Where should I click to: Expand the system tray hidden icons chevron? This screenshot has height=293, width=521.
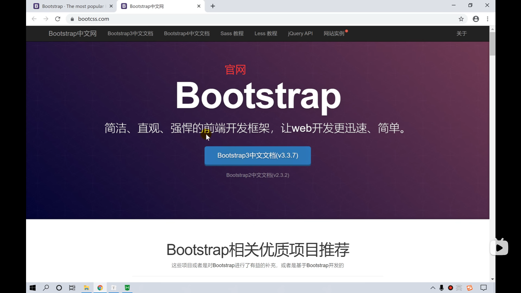pyautogui.click(x=433, y=288)
